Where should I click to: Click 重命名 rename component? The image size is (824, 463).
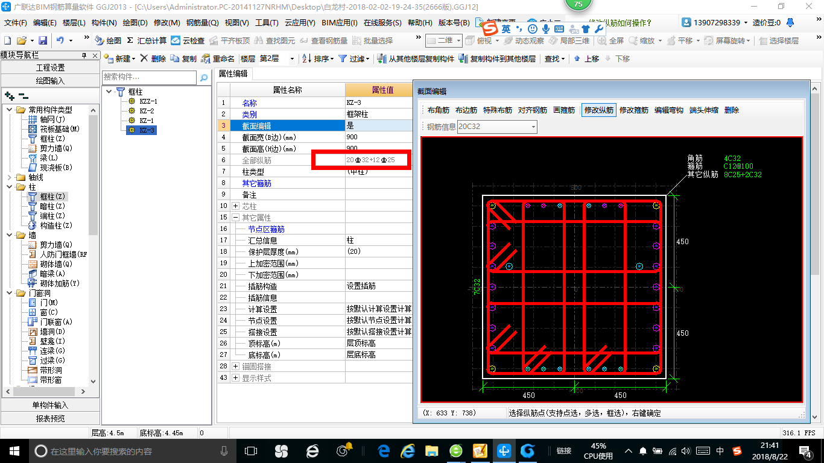click(x=218, y=58)
